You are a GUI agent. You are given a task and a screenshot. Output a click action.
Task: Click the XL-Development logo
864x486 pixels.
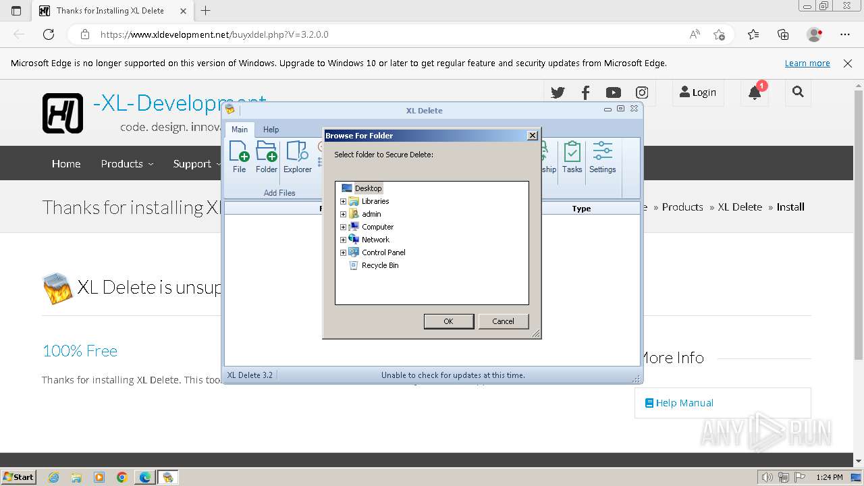point(63,113)
